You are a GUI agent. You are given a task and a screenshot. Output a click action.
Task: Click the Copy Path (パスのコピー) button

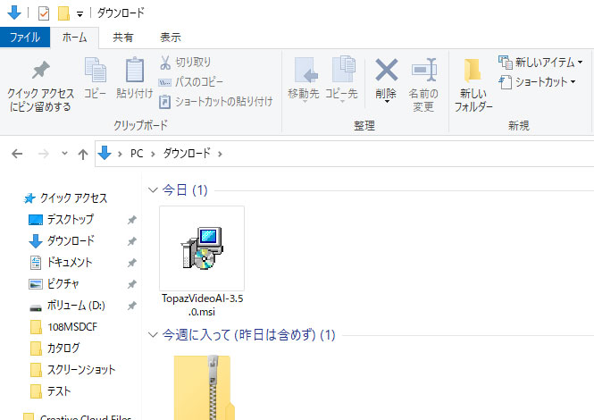(x=198, y=82)
